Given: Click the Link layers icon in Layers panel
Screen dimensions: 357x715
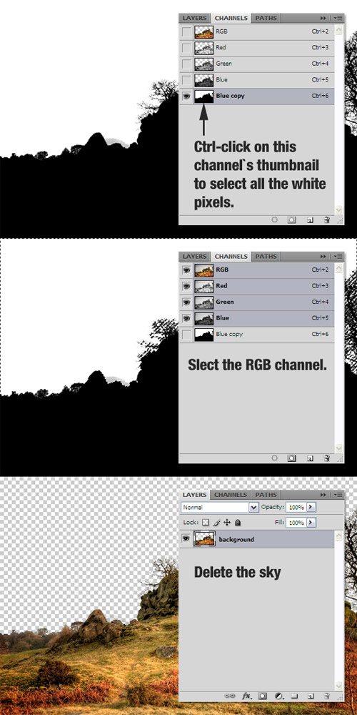Looking at the screenshot, I should click(229, 696).
